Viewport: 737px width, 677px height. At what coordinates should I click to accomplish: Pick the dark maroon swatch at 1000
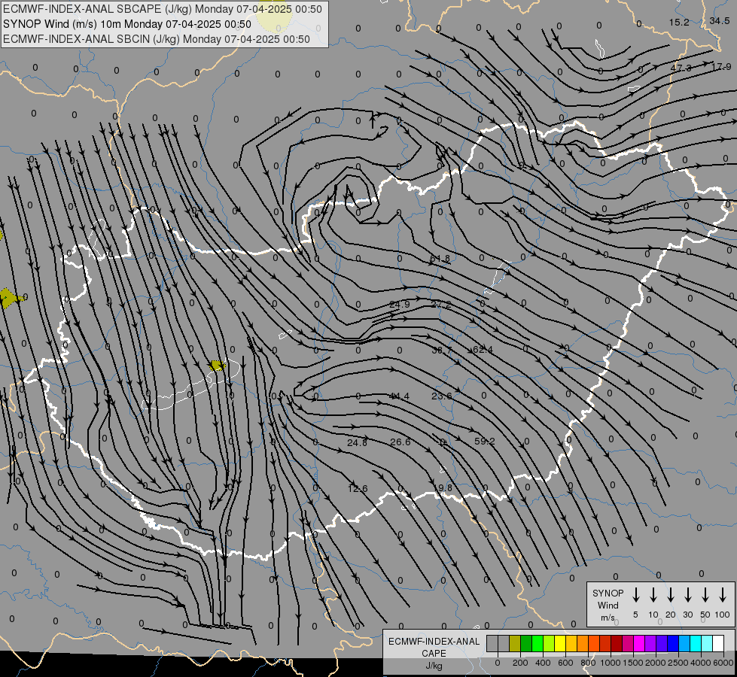(x=617, y=643)
